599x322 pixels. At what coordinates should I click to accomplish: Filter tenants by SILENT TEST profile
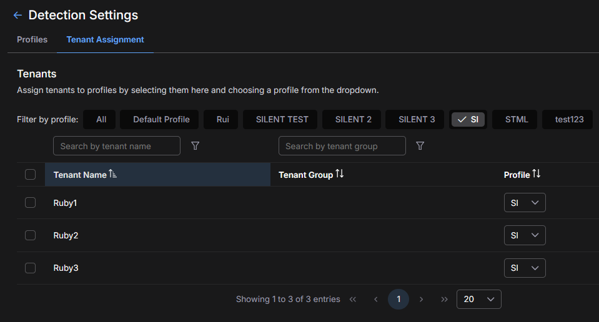pos(282,119)
